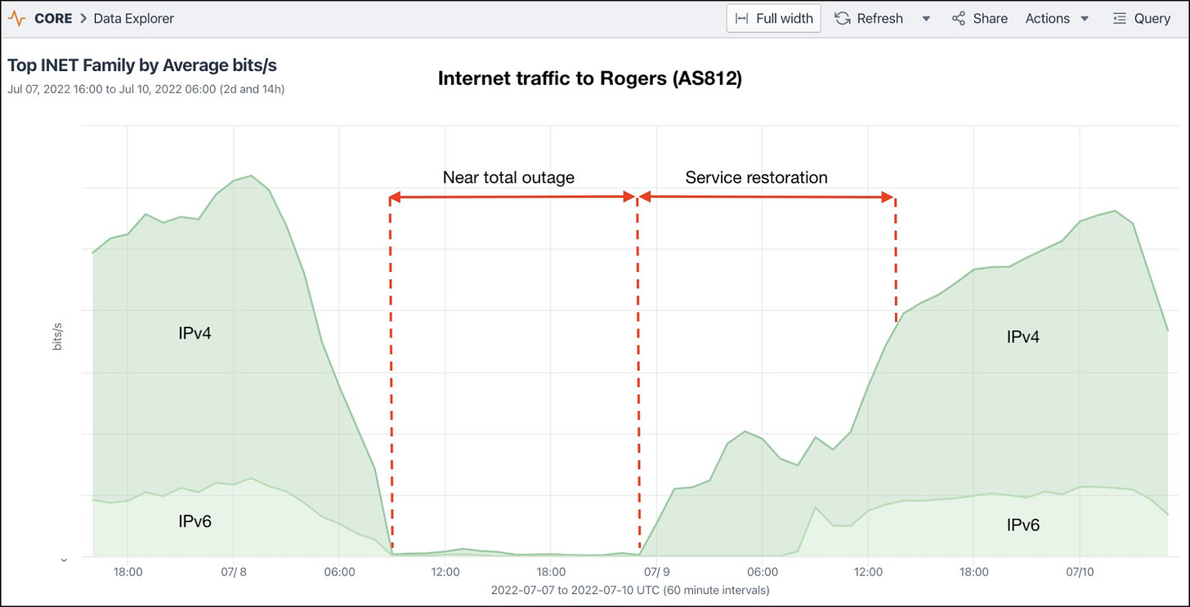Click the left IPv4 area label
1190x607 pixels.
[195, 333]
